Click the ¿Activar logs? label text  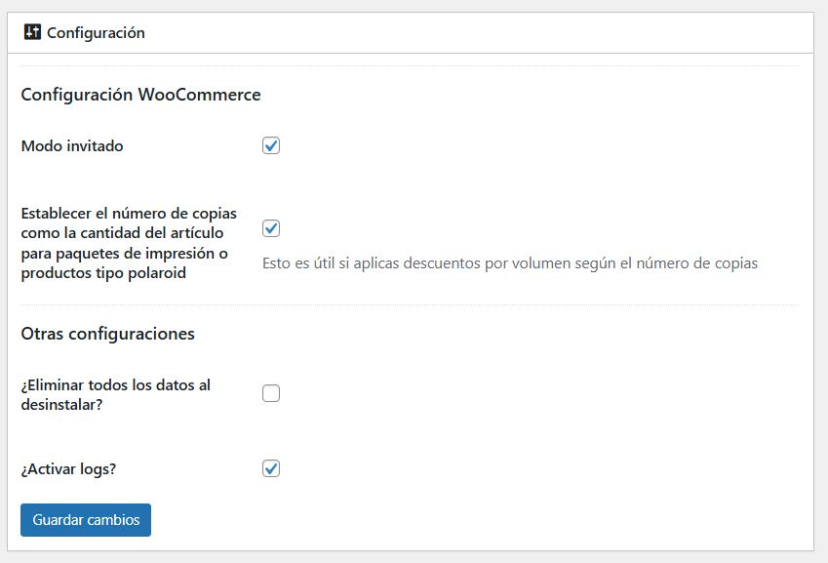pyautogui.click(x=68, y=468)
